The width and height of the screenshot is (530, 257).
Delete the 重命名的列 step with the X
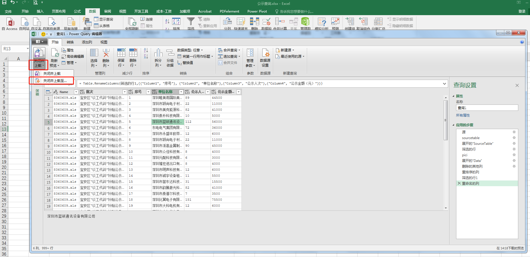point(459,183)
